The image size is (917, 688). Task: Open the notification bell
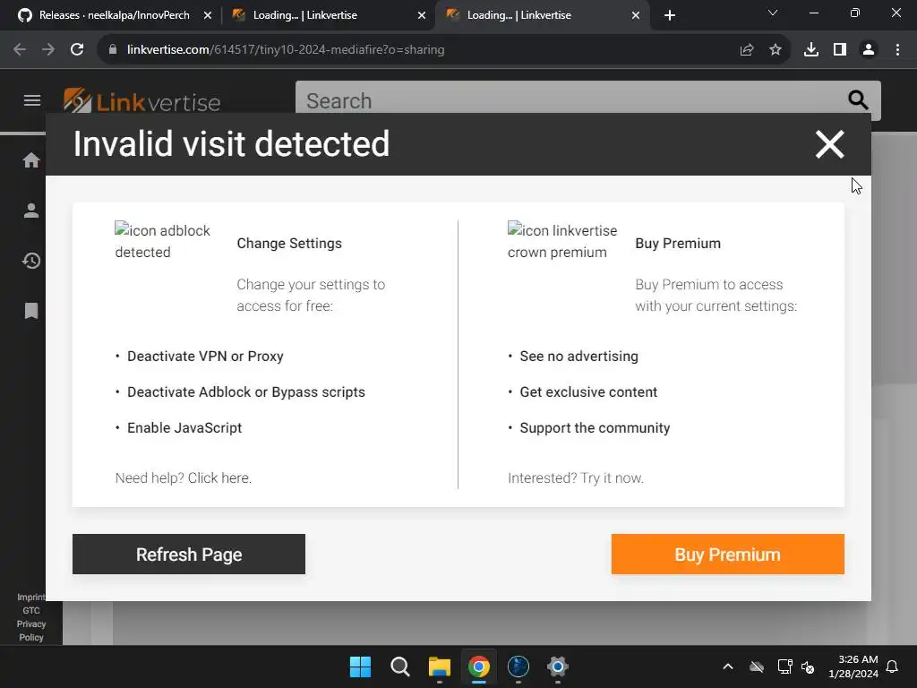[x=893, y=666]
